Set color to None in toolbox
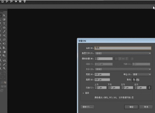This screenshot has height=113, width=155. [x=5, y=82]
